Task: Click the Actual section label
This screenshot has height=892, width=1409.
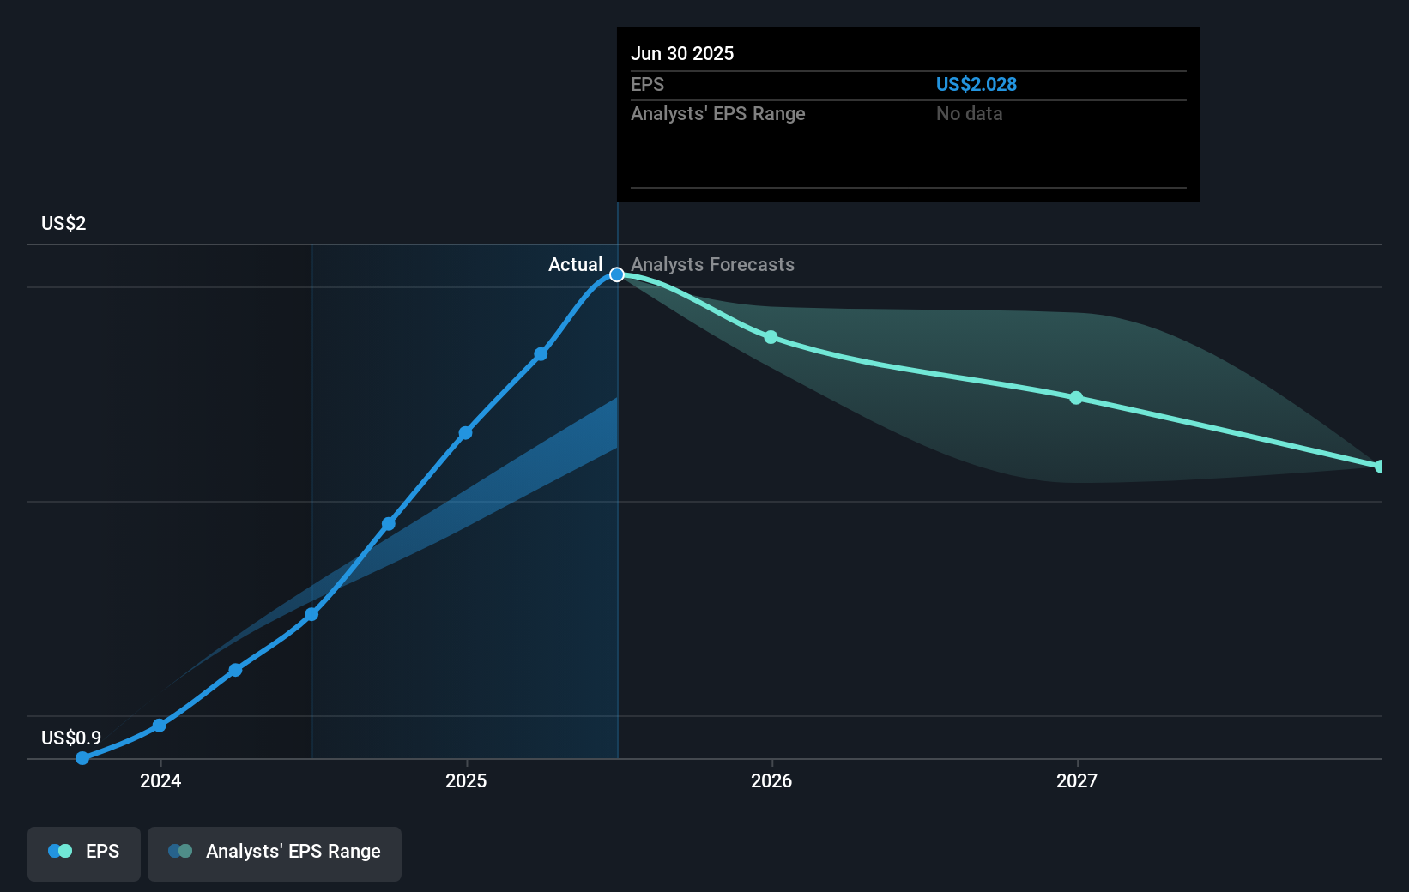Action: [x=575, y=265]
